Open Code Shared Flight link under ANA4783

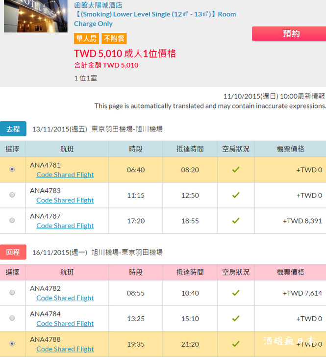coord(65,200)
